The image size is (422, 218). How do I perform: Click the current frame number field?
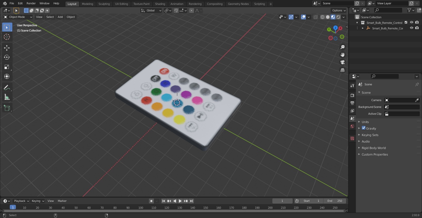point(282,201)
